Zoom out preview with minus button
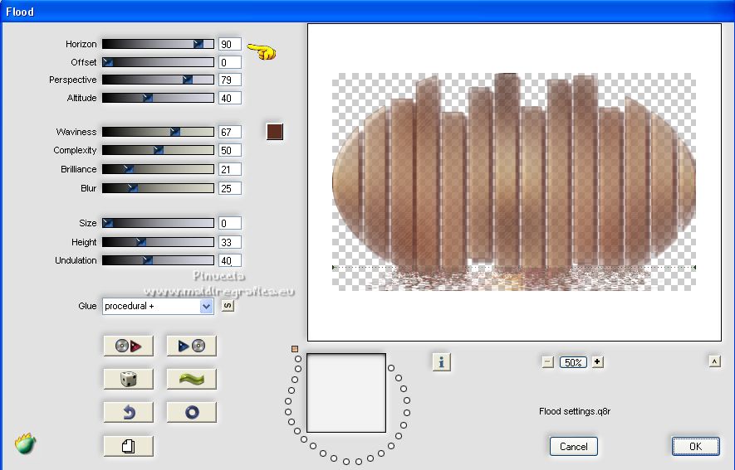 (547, 362)
